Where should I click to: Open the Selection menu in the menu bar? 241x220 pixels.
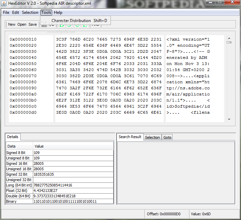(x=30, y=13)
